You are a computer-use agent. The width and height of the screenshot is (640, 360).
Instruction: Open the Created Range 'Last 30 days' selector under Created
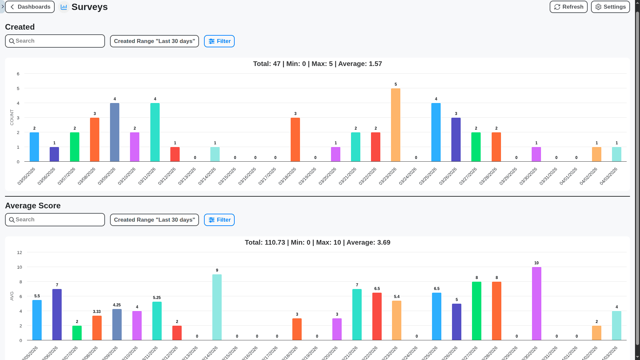click(x=154, y=41)
